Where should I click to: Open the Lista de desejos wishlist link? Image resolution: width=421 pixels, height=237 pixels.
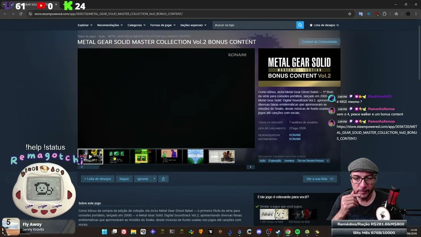tap(324, 25)
